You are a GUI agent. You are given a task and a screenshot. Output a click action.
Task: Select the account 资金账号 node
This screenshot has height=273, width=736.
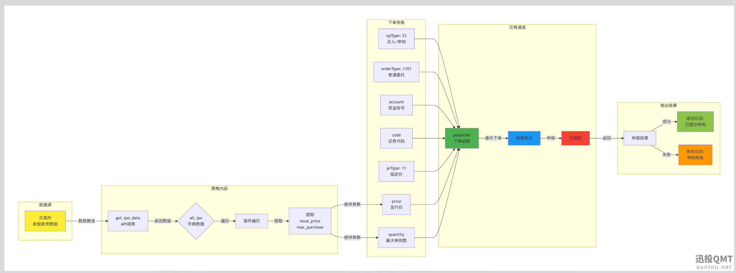point(396,105)
